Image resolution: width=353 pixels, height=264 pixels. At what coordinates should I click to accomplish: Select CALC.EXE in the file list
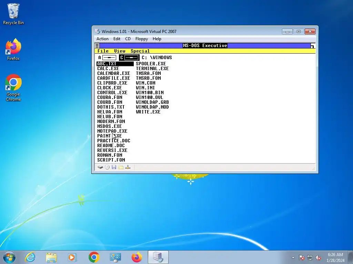pos(108,68)
